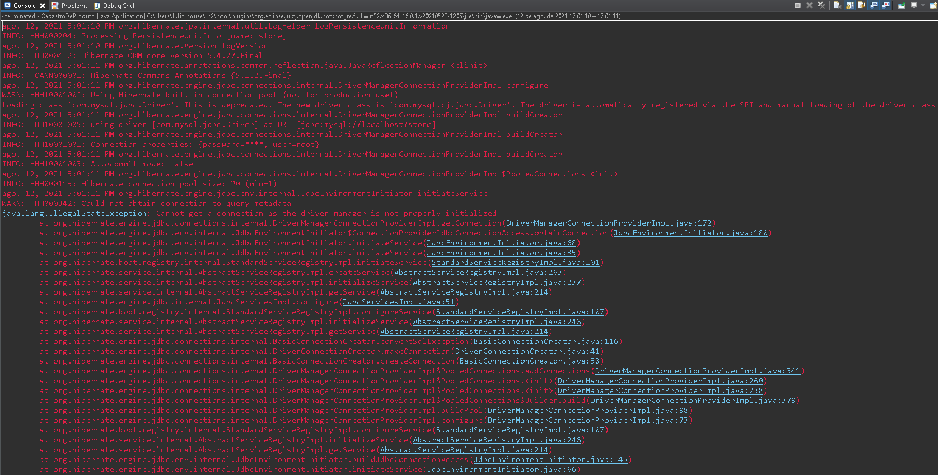Toggle the Scroll Lock button
The height and width of the screenshot is (475, 938).
pyautogui.click(x=850, y=5)
